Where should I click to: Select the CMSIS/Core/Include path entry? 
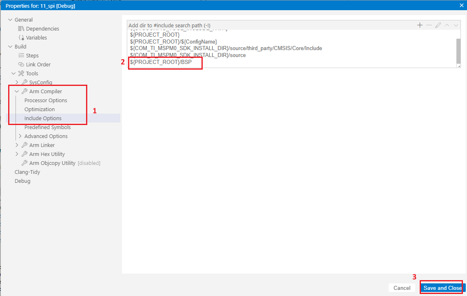point(226,48)
